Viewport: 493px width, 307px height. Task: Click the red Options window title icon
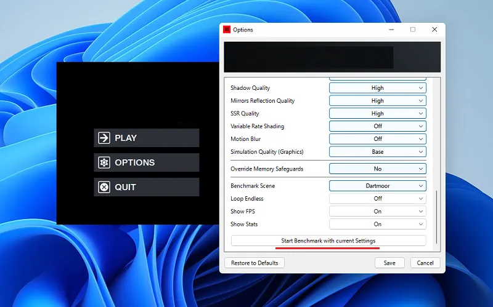(x=227, y=30)
